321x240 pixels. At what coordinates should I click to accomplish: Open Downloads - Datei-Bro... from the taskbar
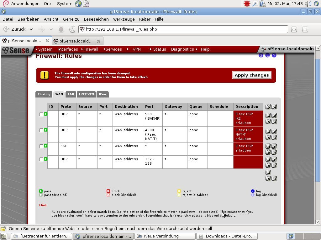pyautogui.click(x=227, y=236)
